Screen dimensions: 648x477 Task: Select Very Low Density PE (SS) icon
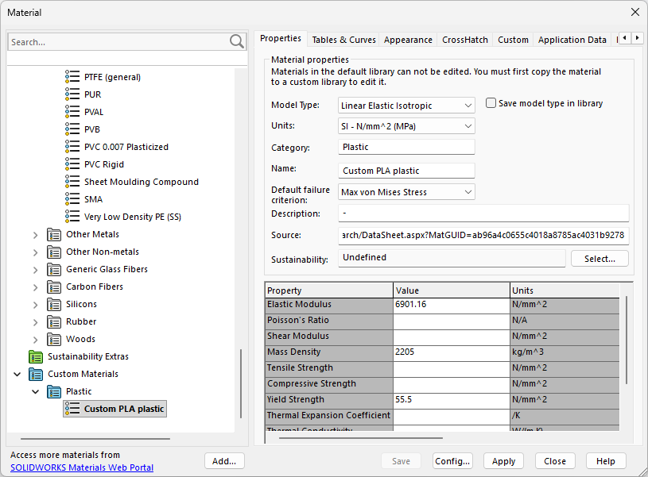point(72,217)
